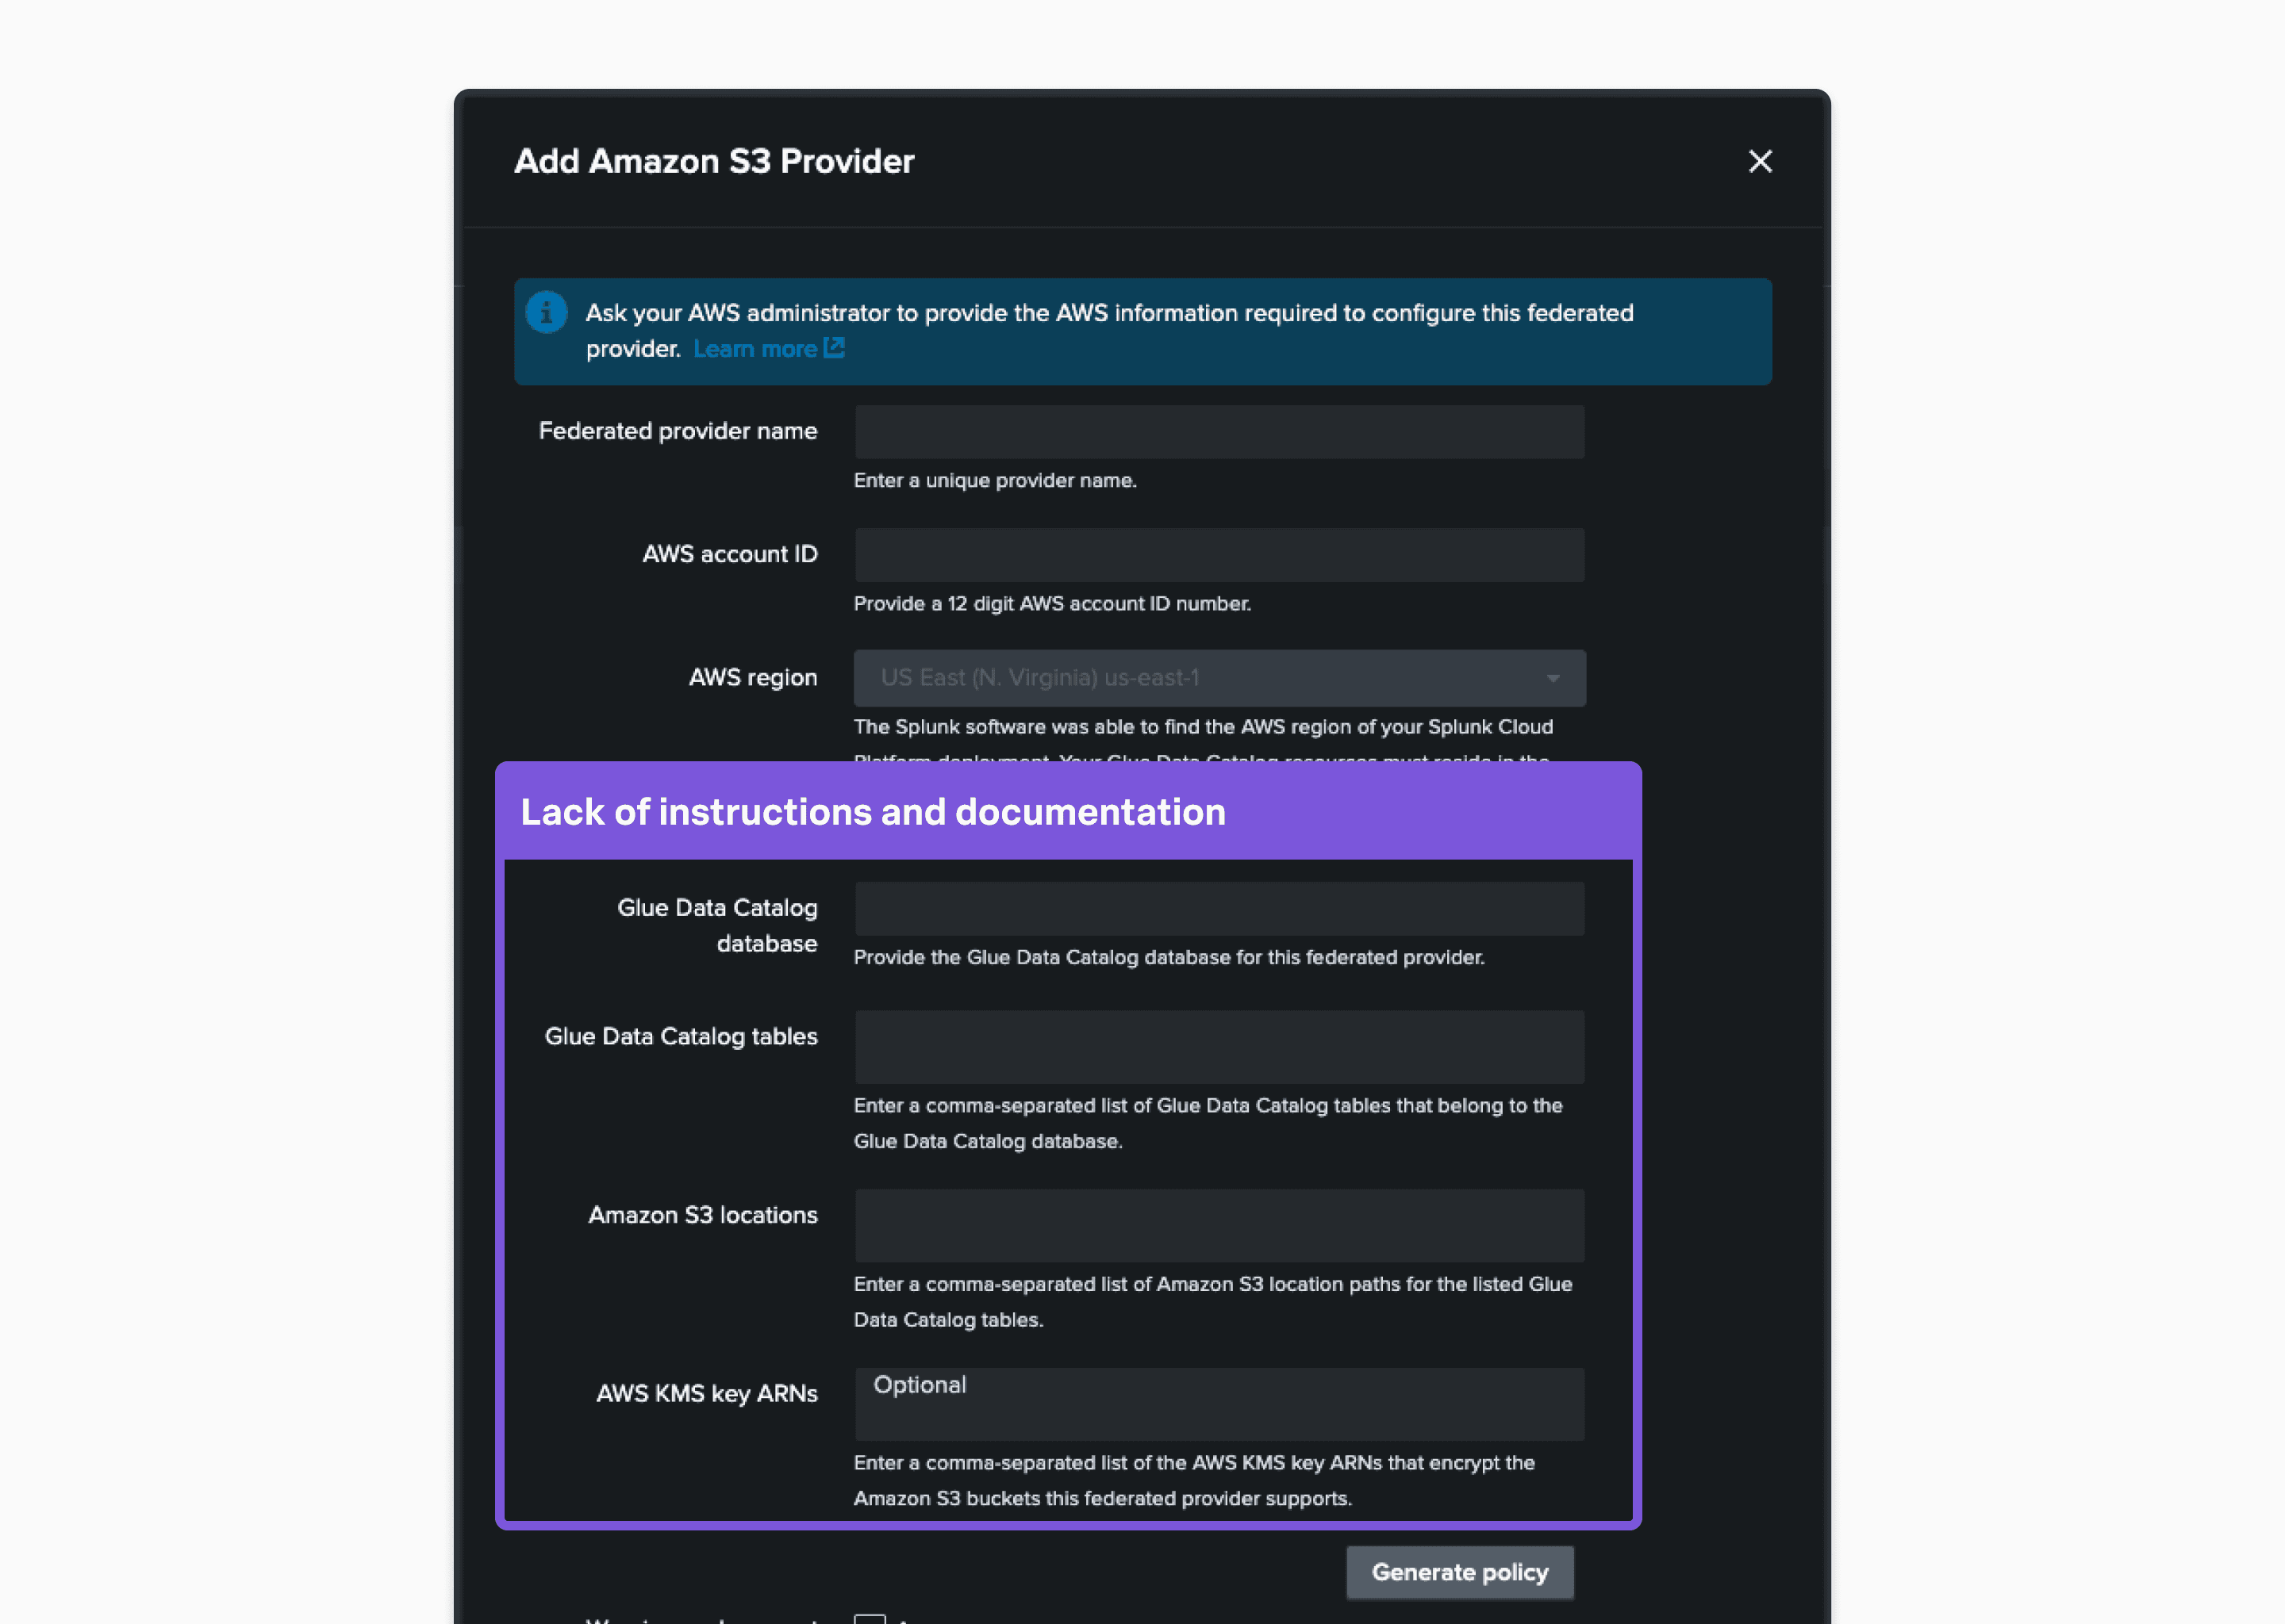Click the Federated provider name label
The image size is (2285, 1624).
point(678,431)
